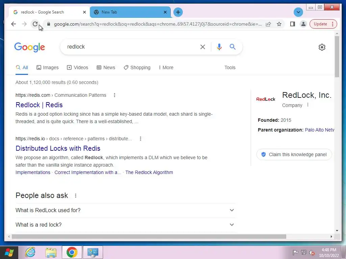This screenshot has height=259, width=346.
Task: Start voice search with the microphone icon
Action: pyautogui.click(x=219, y=47)
